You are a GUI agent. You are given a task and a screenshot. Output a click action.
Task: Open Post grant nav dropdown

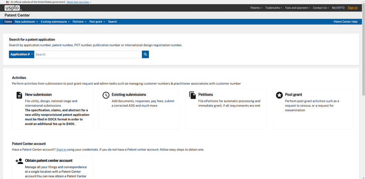pyautogui.click(x=97, y=22)
